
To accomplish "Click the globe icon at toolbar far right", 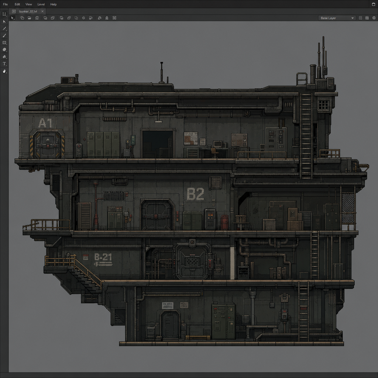I will pos(374,18).
